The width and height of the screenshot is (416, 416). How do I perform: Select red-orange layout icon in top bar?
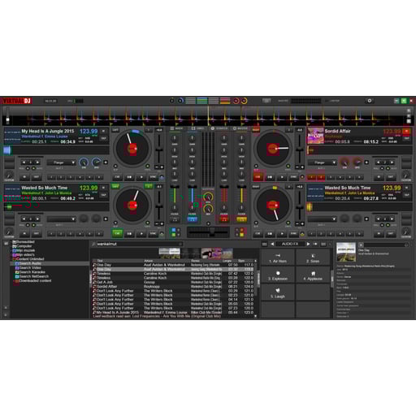225,101
